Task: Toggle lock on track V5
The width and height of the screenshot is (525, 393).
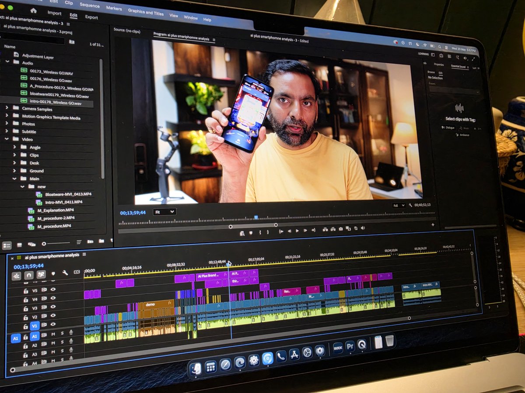Action: pos(26,291)
